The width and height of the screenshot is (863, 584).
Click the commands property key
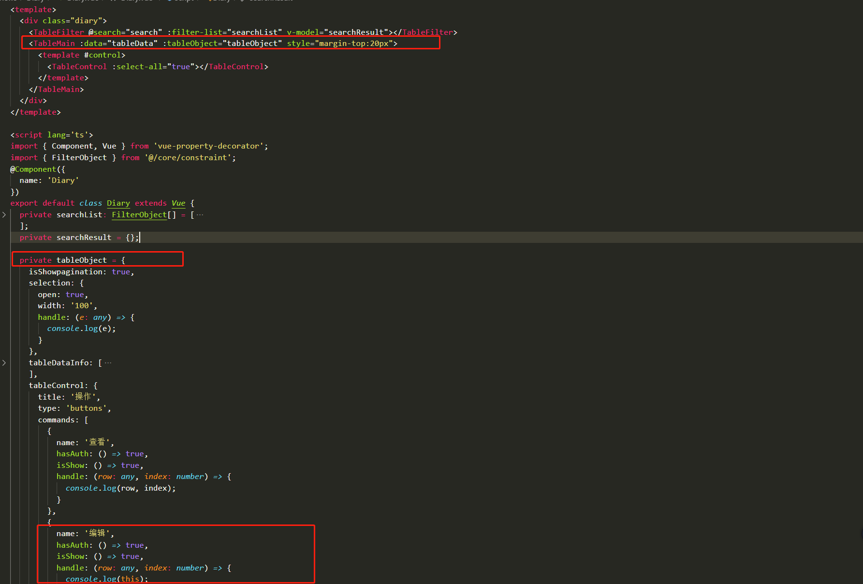point(57,420)
